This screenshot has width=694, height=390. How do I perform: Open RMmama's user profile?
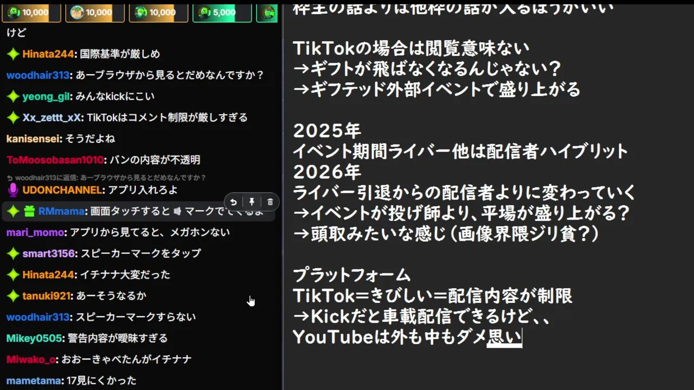pyautogui.click(x=61, y=211)
